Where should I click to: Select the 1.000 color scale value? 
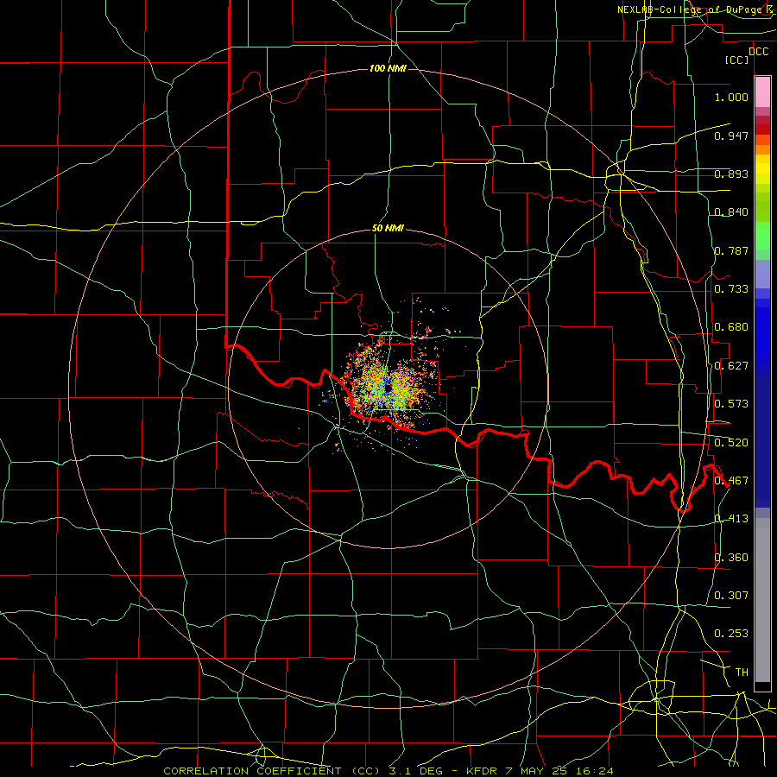pyautogui.click(x=731, y=97)
